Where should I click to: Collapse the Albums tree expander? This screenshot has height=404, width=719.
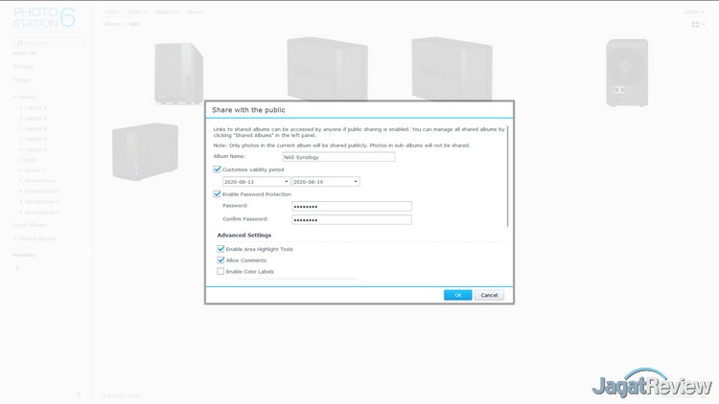15,97
